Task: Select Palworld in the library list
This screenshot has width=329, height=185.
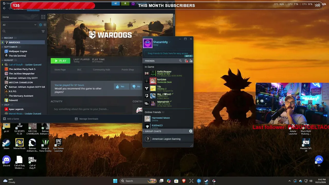Action: point(13,100)
